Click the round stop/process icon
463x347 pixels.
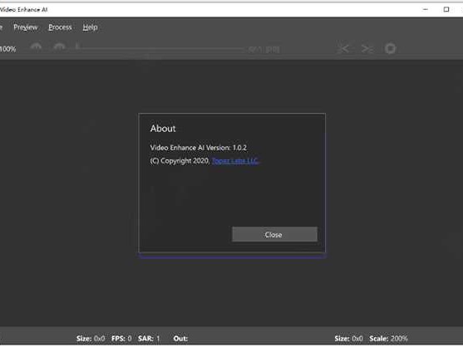[390, 49]
